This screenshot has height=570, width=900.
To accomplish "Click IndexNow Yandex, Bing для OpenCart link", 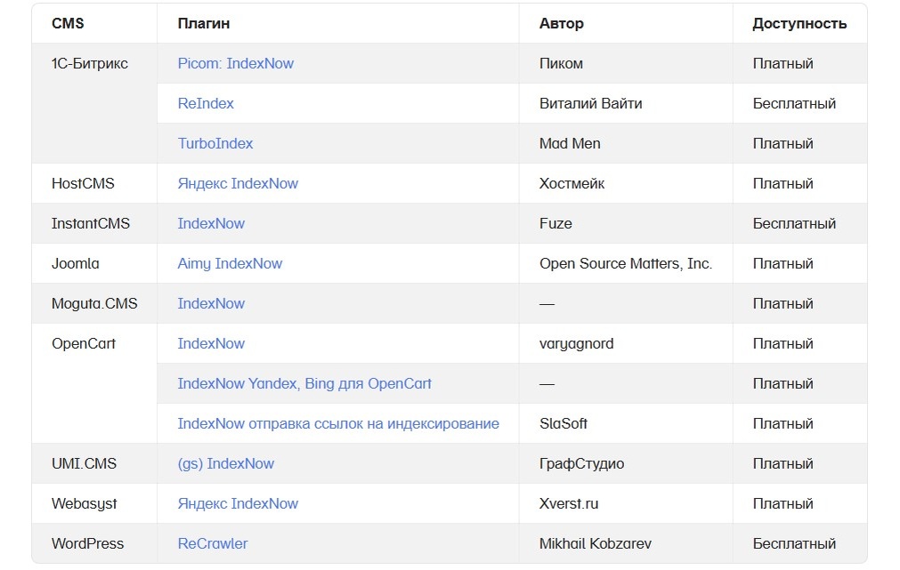I will pos(304,384).
